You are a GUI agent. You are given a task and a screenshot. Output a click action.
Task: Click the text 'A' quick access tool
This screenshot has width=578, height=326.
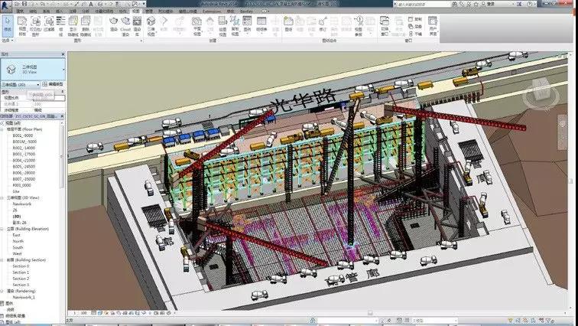91,4
